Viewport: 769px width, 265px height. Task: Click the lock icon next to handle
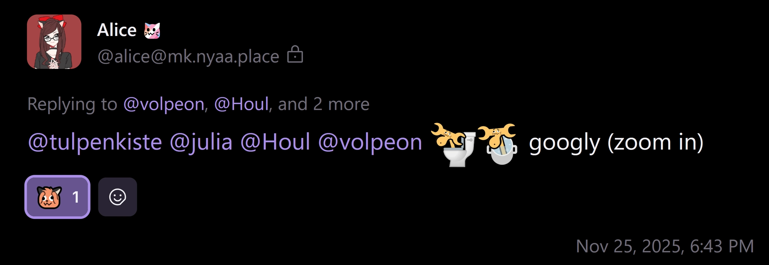pos(295,54)
